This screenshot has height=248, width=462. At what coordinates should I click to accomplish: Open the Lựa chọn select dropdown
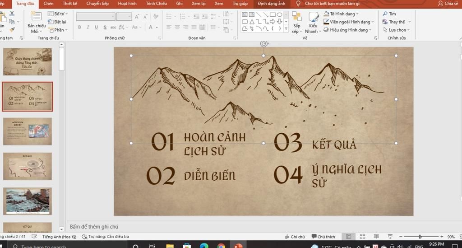pyautogui.click(x=396, y=30)
